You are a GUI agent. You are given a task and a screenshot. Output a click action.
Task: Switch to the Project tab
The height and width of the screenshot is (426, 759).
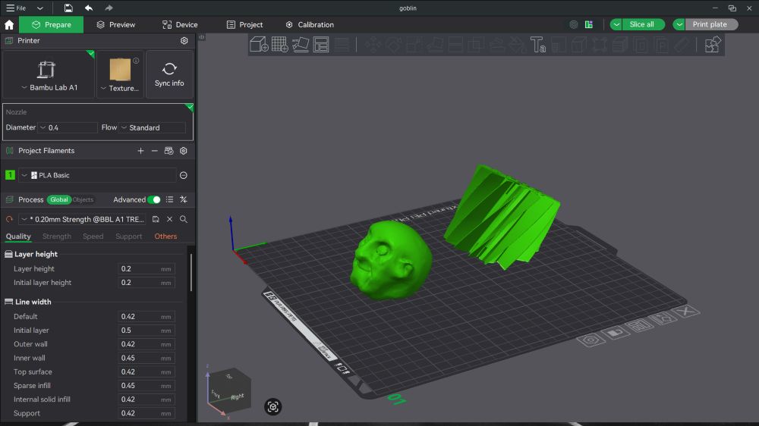[245, 25]
